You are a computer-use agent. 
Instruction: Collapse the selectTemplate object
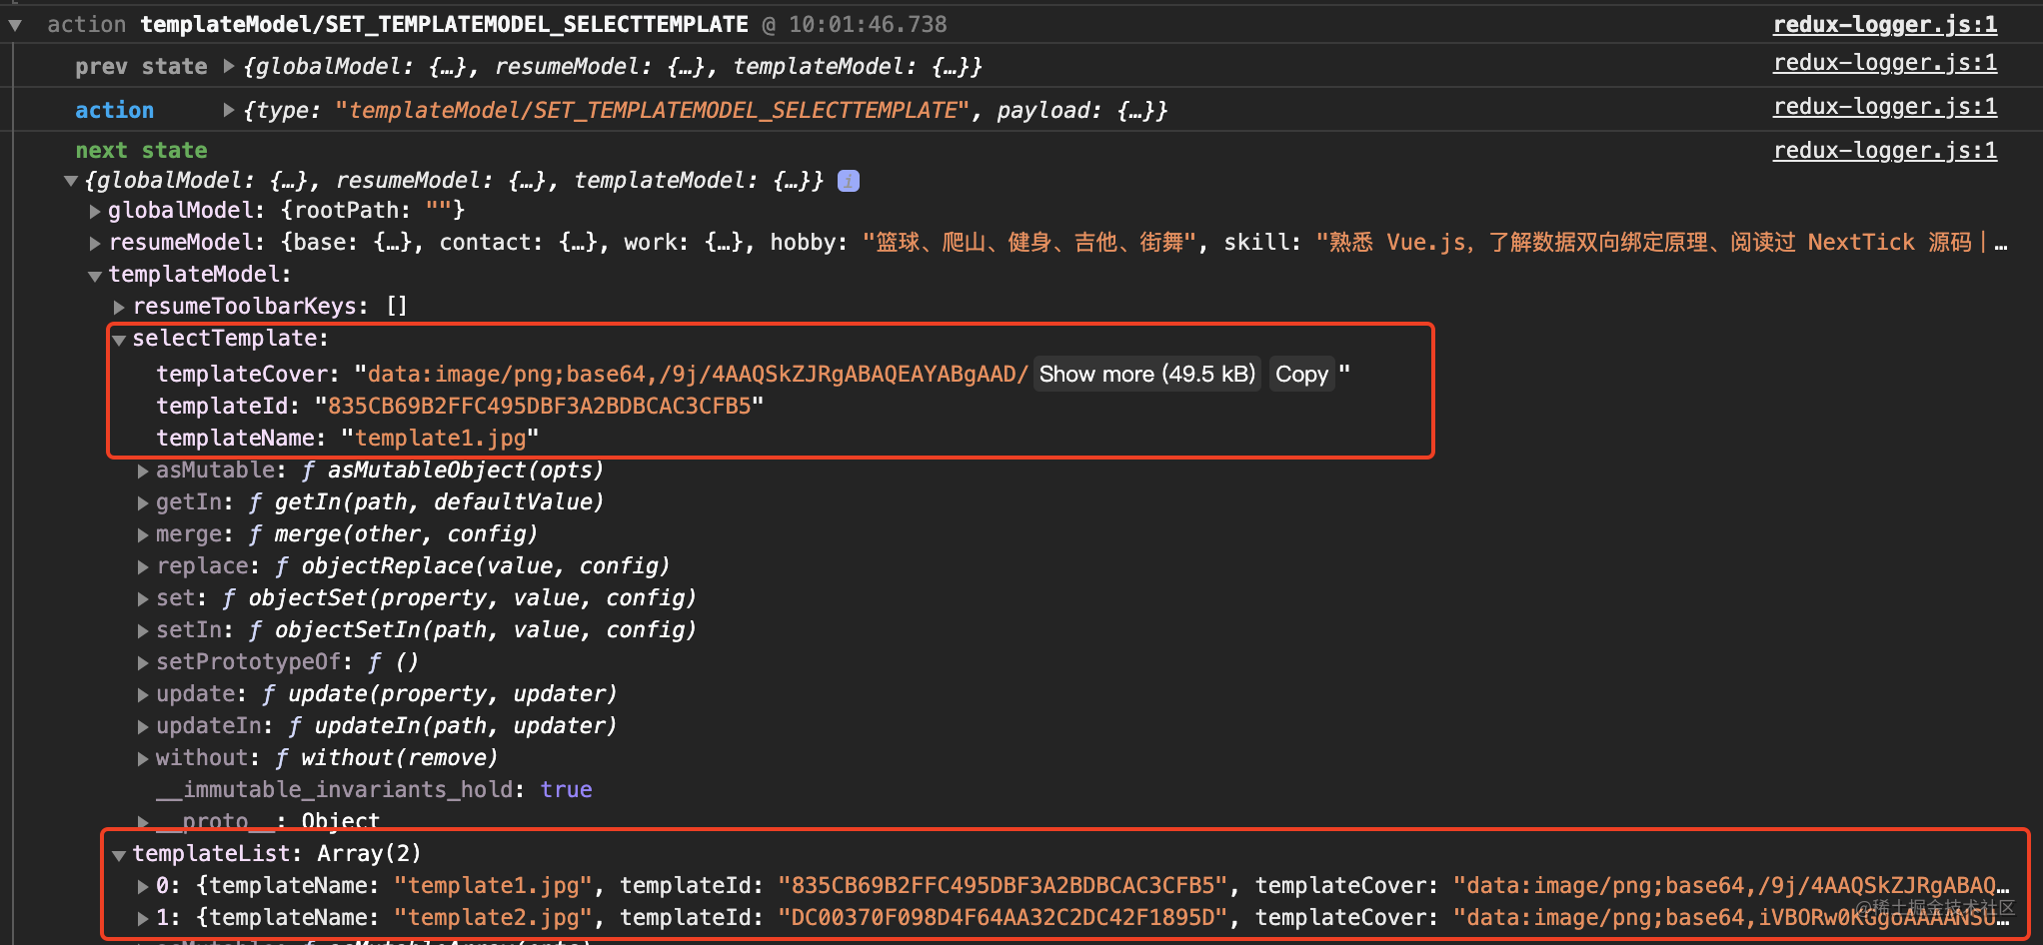tap(119, 340)
